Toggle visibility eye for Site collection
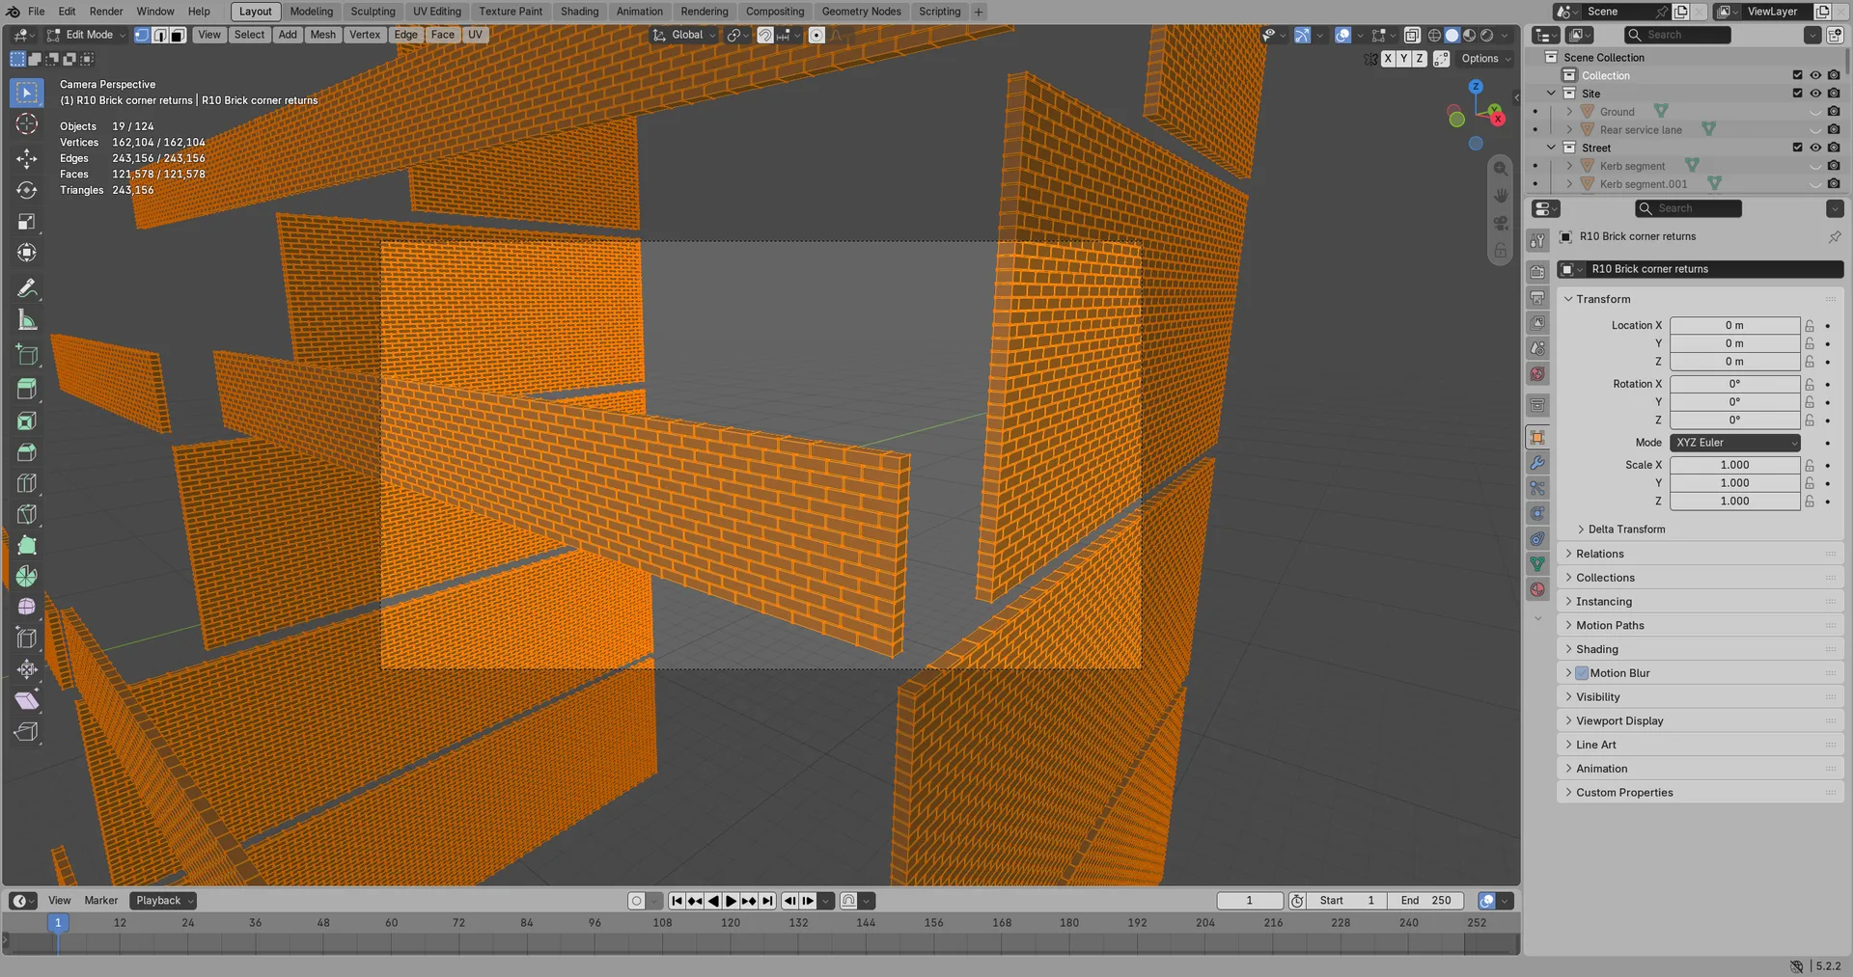The image size is (1853, 977). point(1815,94)
